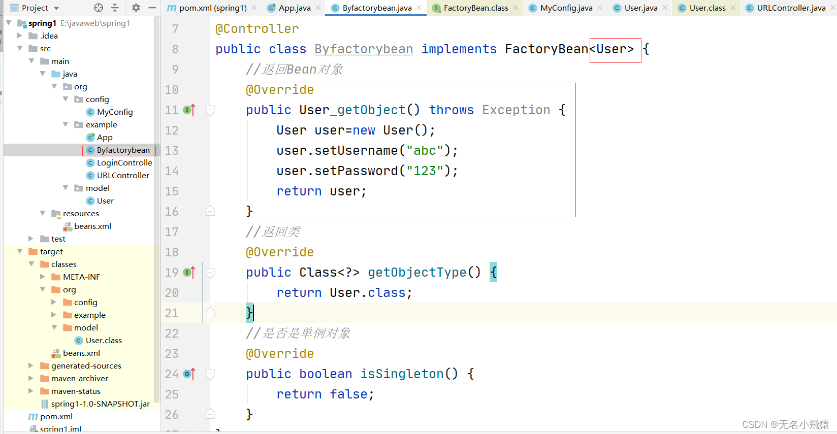
Task: Close the FactoryBean.class tab
Action: [516, 8]
